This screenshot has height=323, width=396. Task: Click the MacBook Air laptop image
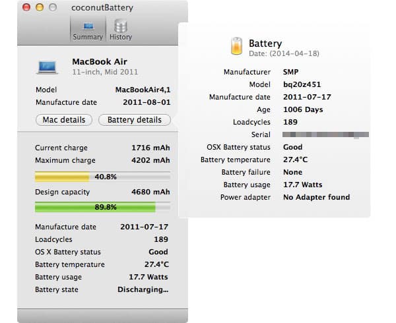(48, 66)
